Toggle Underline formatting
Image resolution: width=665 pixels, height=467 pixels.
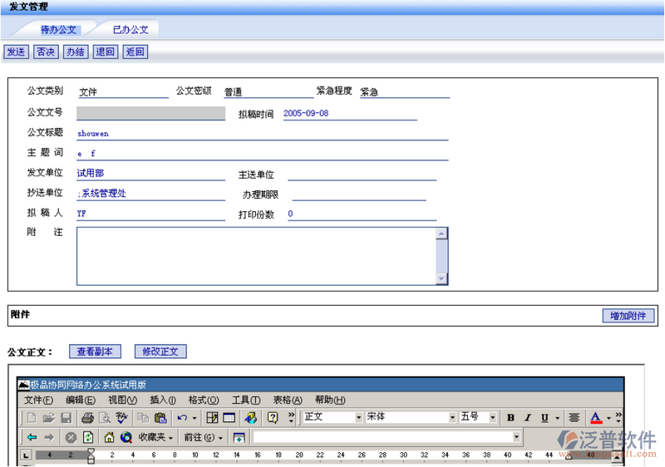click(x=544, y=418)
